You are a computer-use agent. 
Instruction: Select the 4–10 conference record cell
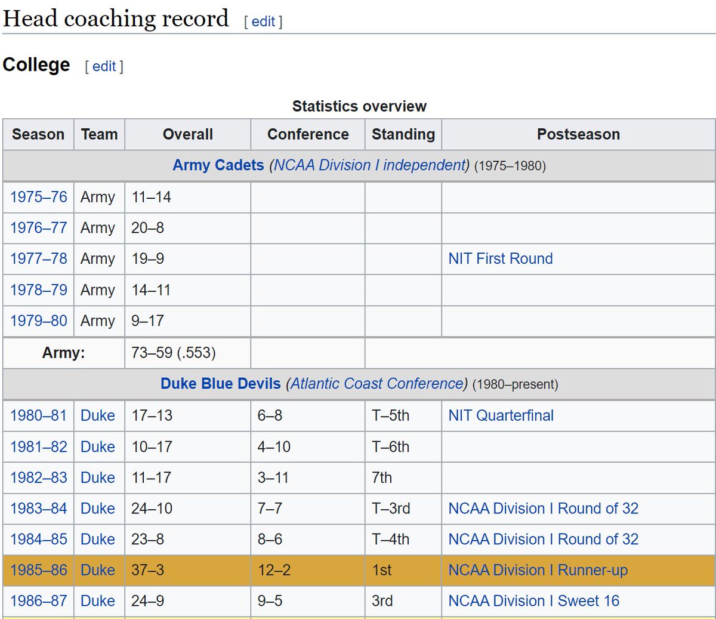click(x=308, y=446)
